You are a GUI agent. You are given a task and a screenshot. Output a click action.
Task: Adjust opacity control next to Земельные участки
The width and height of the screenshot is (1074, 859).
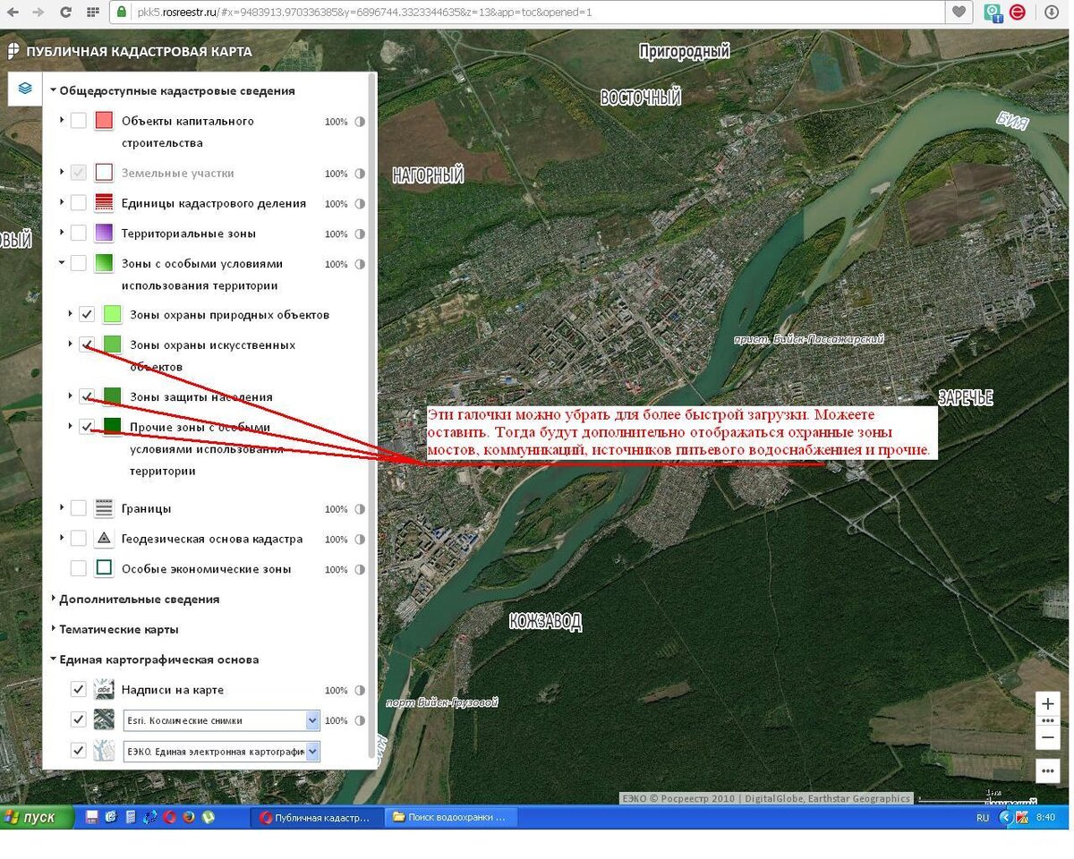coord(359,172)
